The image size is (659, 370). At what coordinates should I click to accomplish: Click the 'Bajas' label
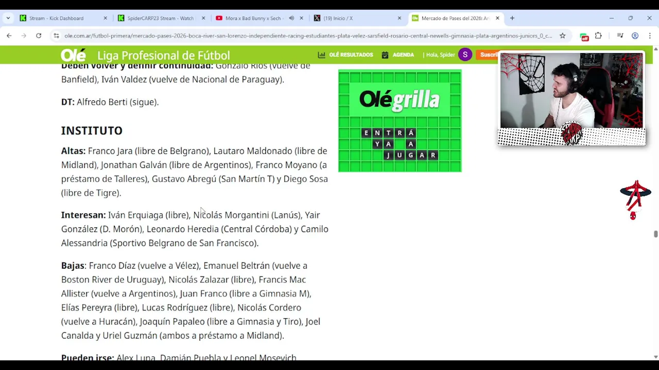tap(73, 266)
